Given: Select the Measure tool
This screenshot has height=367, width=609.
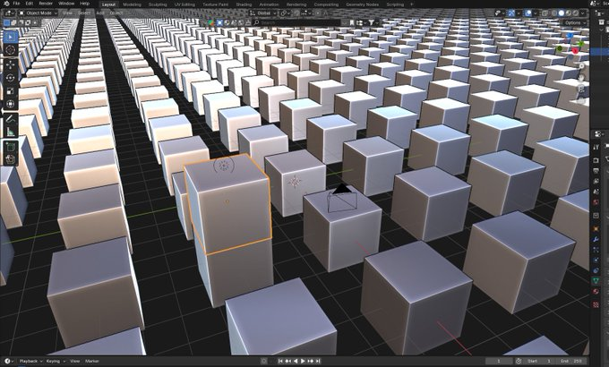Looking at the screenshot, I should click(x=11, y=132).
